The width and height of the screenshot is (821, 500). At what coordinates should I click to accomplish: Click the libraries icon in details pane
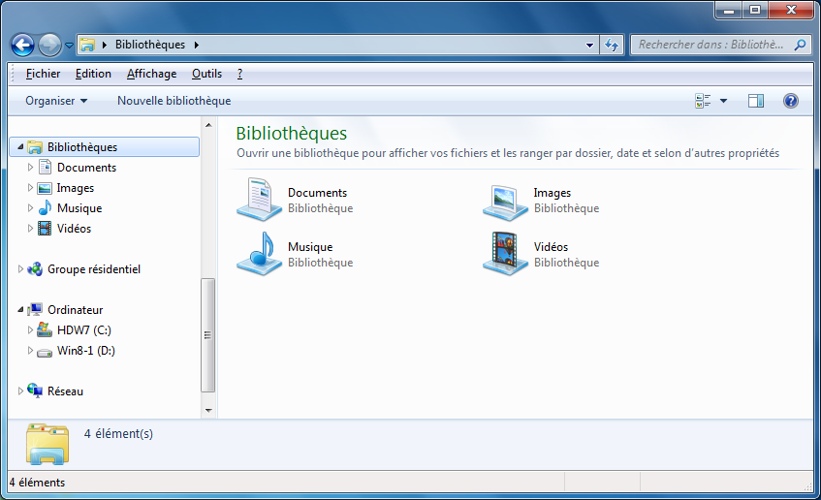pos(47,444)
